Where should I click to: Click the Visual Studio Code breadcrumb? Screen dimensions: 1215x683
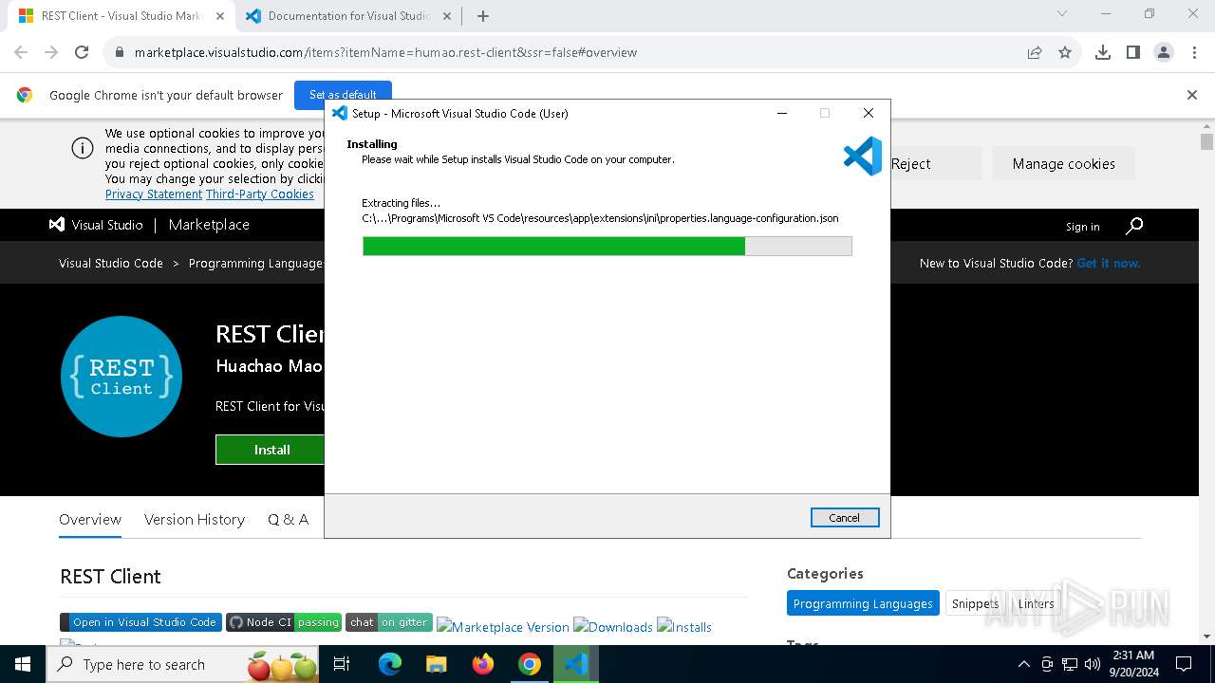(x=111, y=264)
